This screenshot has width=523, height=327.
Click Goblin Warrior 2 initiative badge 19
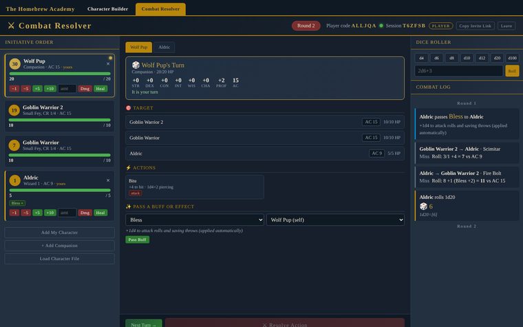(14, 110)
